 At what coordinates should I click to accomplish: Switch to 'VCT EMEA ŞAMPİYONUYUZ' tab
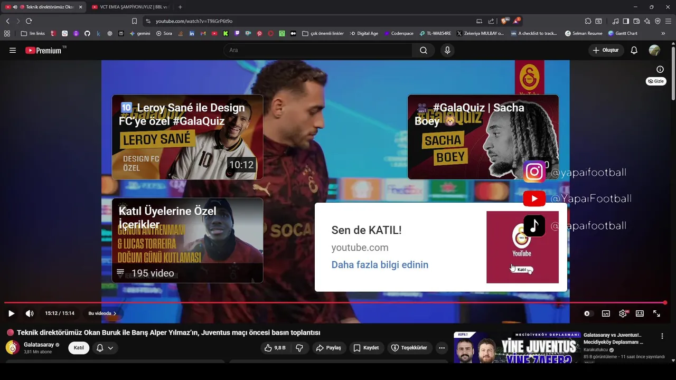pos(129,7)
